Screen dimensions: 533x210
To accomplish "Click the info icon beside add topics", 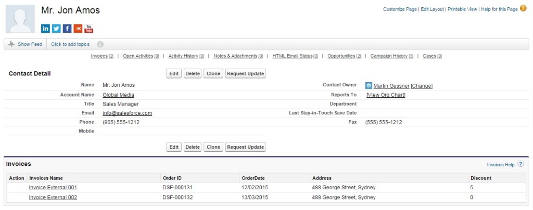I will [100, 44].
